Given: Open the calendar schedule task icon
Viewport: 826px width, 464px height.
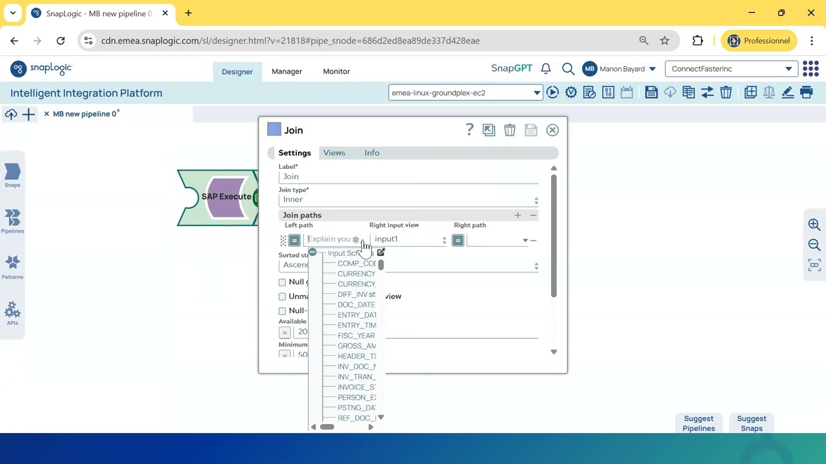Looking at the screenshot, I should point(627,93).
